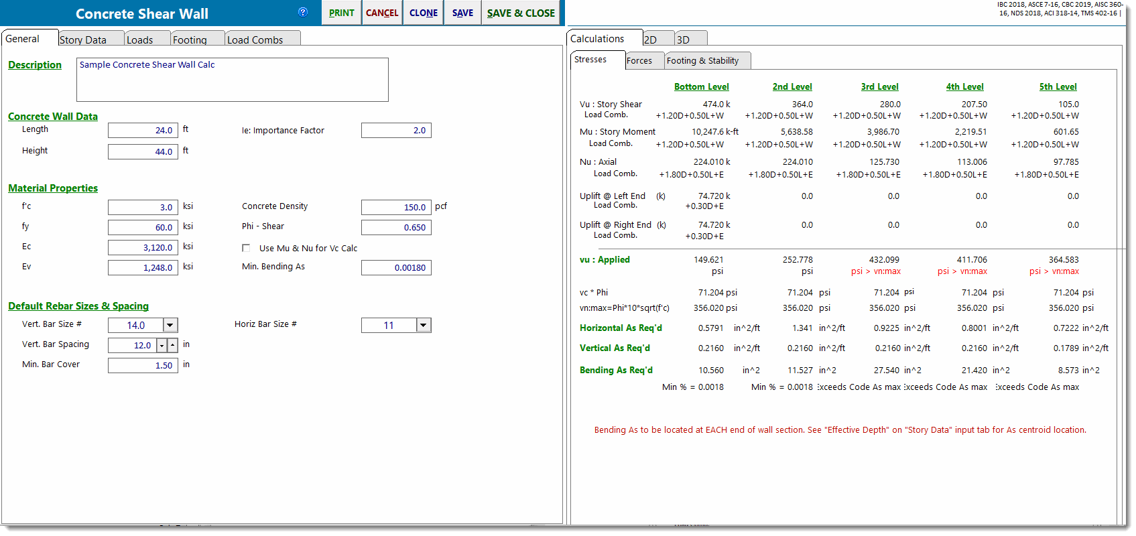
Task: Click the 4th Level column header
Action: pos(965,86)
